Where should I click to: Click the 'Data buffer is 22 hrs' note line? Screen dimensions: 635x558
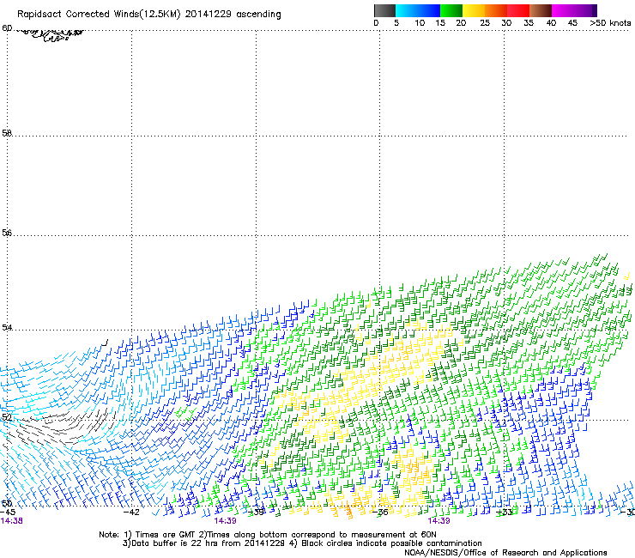pyautogui.click(x=302, y=543)
